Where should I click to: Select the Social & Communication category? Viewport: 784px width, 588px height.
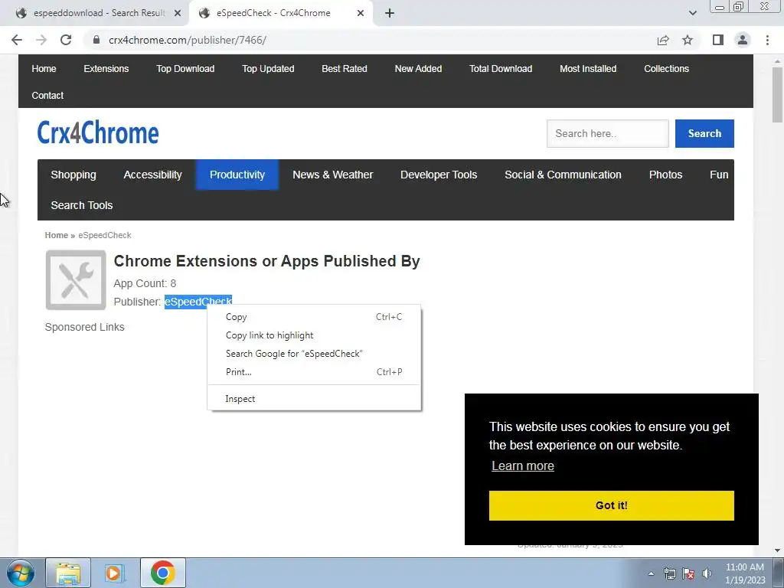pos(563,175)
